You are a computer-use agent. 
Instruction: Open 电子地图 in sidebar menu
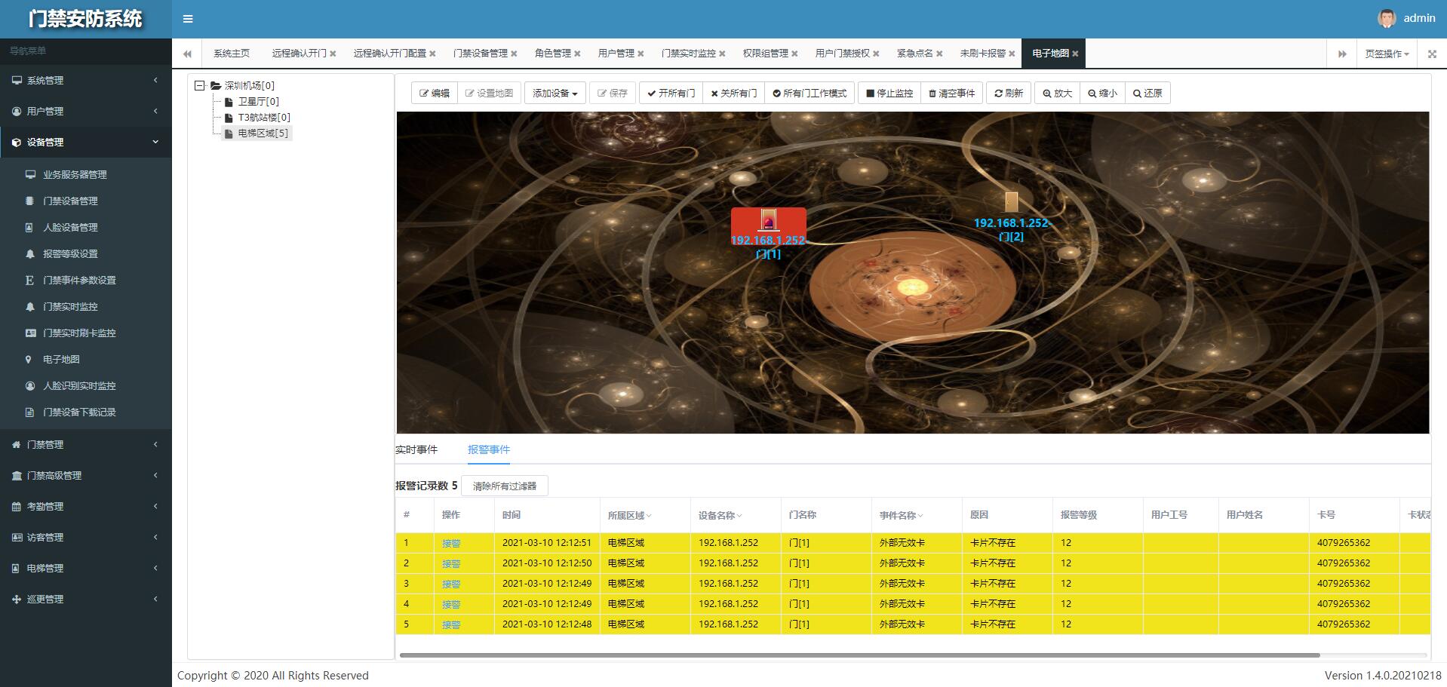coord(61,360)
